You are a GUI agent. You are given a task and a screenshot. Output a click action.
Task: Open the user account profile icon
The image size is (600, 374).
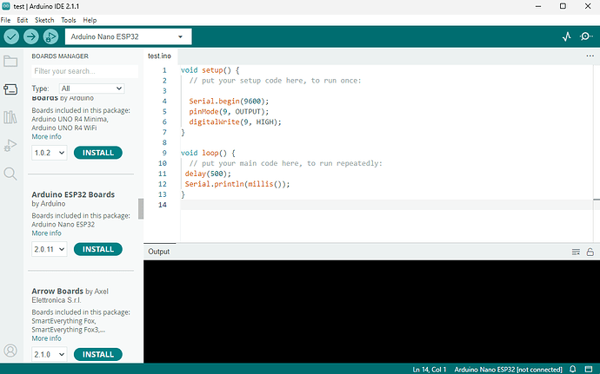click(x=10, y=351)
